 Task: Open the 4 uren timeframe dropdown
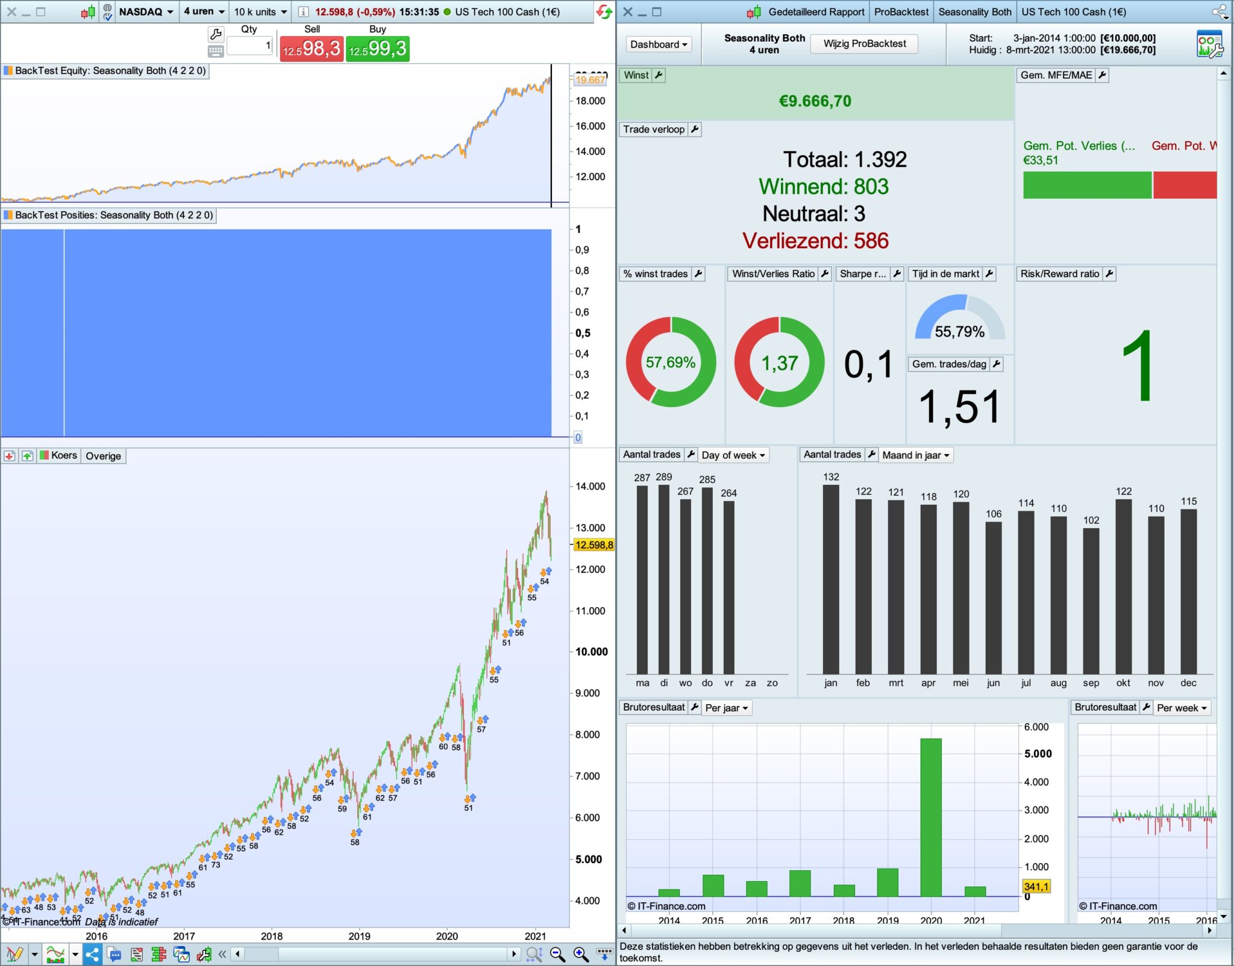pyautogui.click(x=204, y=12)
